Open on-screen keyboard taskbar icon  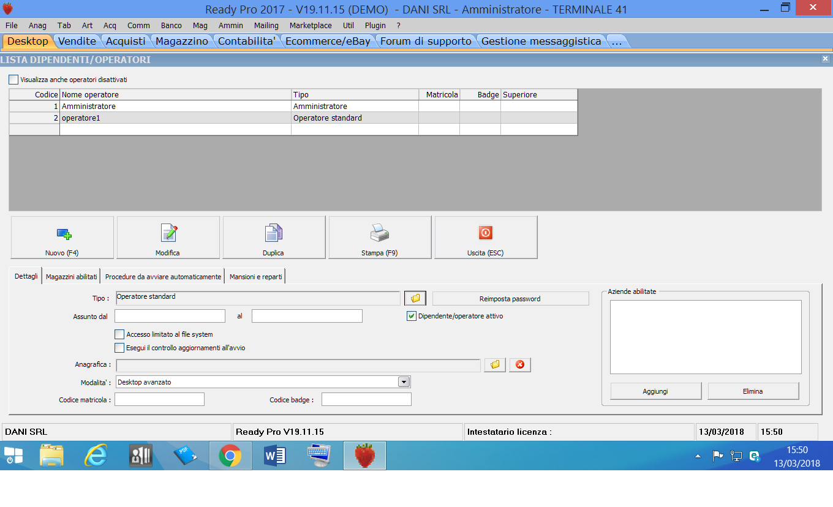(320, 456)
